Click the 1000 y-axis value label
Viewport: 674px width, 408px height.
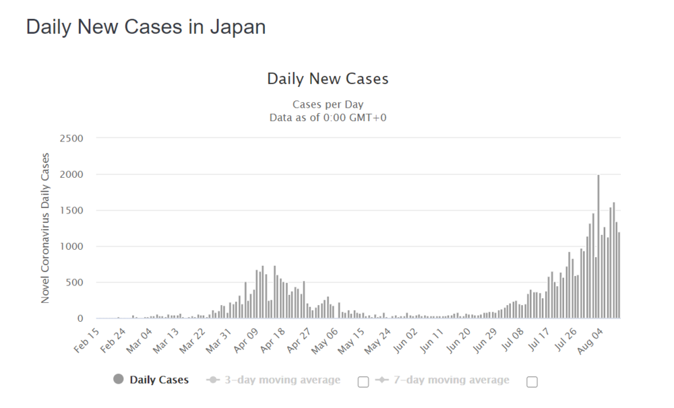tap(70, 246)
